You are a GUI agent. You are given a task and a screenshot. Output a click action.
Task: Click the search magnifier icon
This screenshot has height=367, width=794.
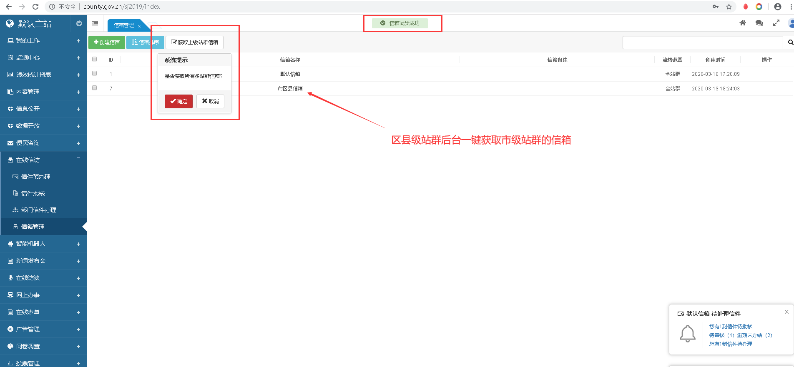[x=790, y=42]
